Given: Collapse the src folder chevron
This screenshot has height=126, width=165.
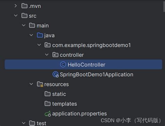Looking at the screenshot, I should pyautogui.click(x=16, y=15).
